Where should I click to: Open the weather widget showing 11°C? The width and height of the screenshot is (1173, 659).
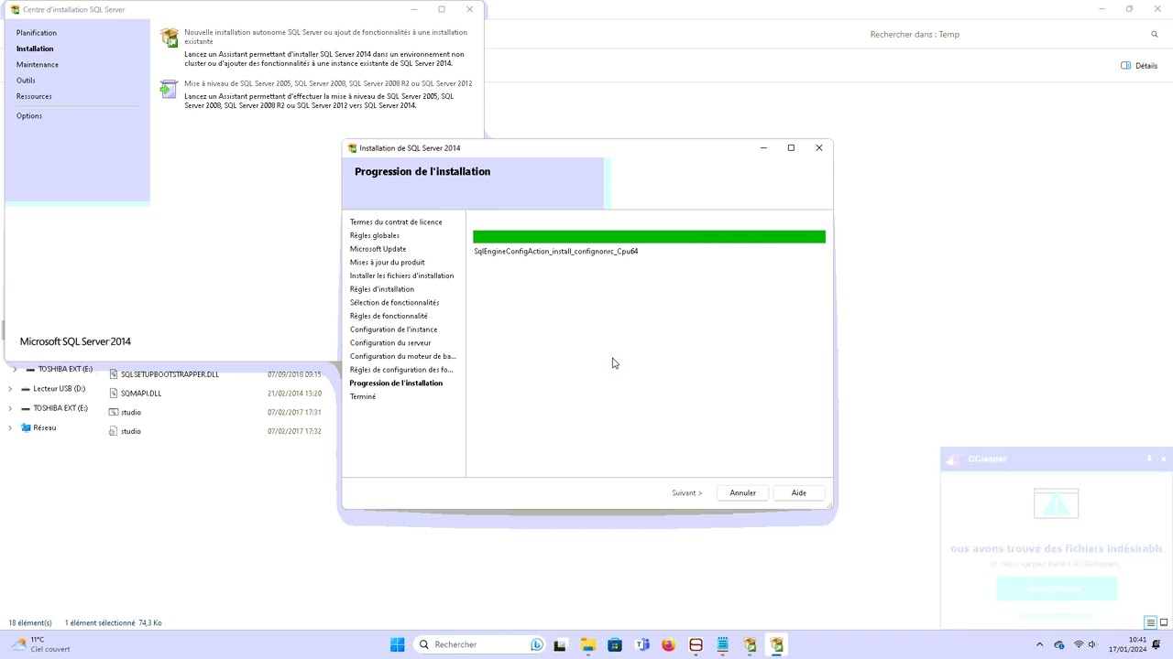point(39,645)
